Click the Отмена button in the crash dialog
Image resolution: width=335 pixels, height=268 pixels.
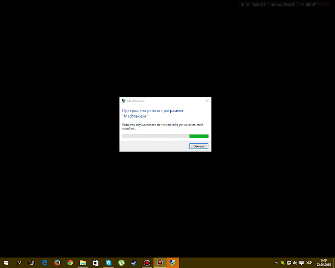pos(199,146)
